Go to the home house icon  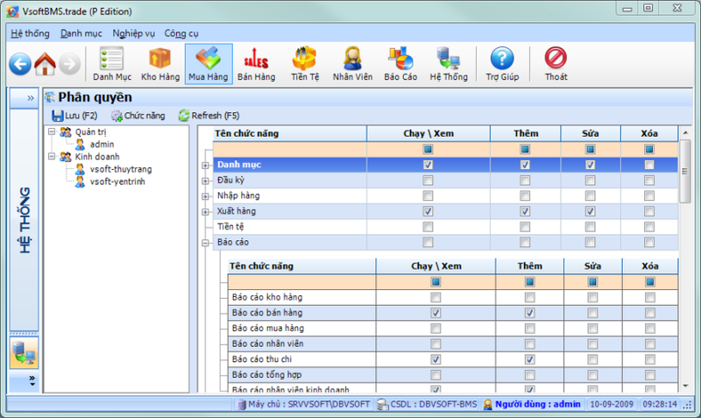click(46, 64)
